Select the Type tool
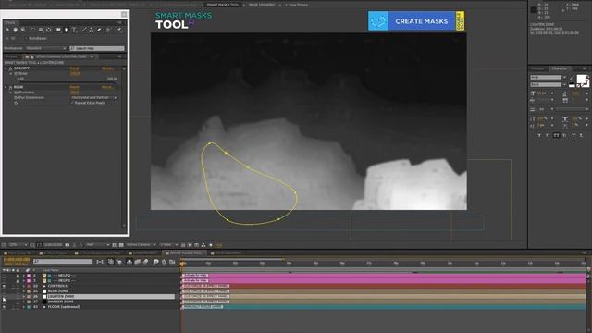592x333 pixels. click(x=74, y=30)
